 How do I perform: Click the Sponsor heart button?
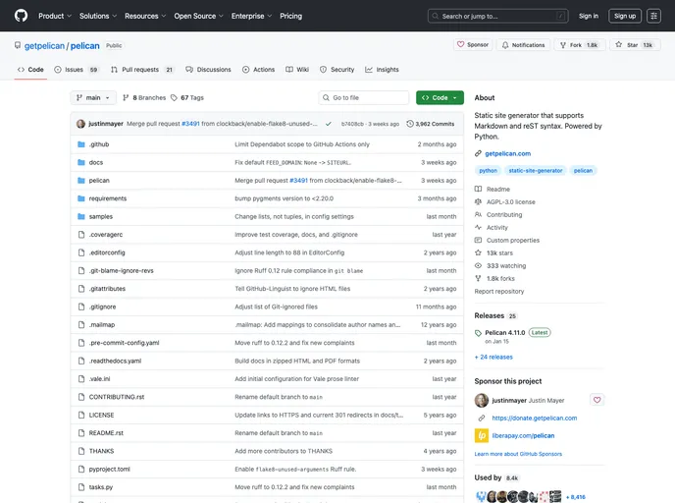[473, 45]
